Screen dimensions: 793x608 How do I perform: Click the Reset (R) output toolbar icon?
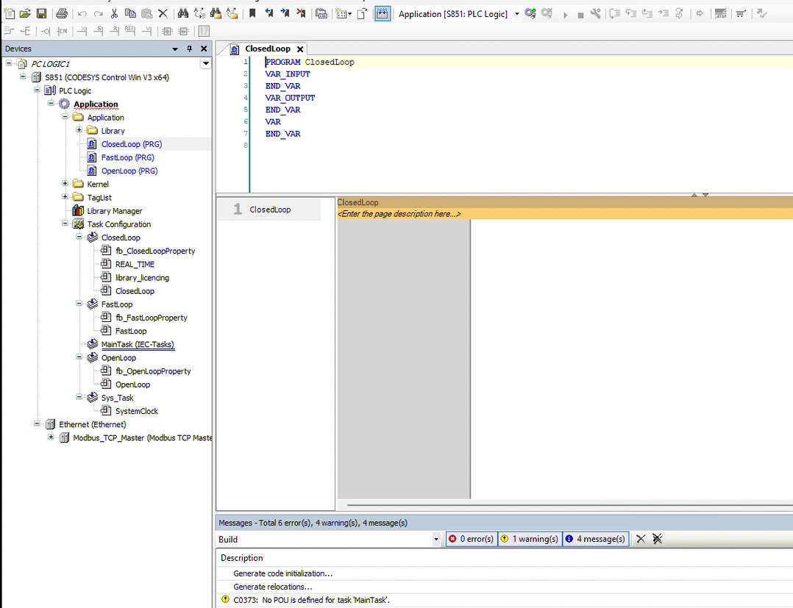click(114, 32)
